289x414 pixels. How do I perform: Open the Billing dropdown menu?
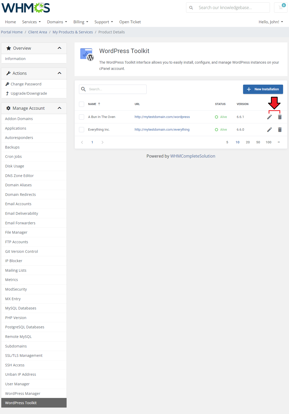81,22
